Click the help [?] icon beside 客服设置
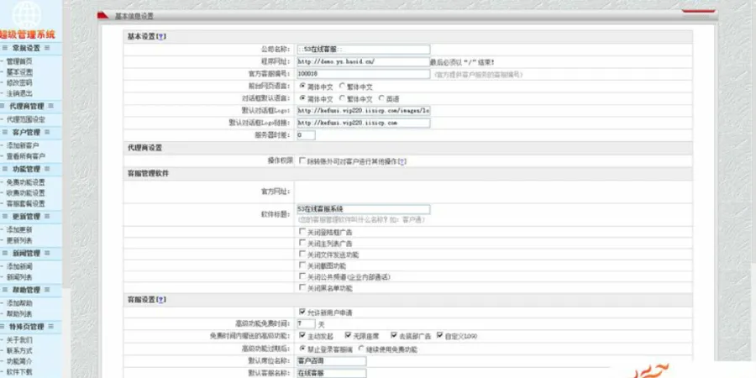This screenshot has height=378, width=756. click(161, 299)
